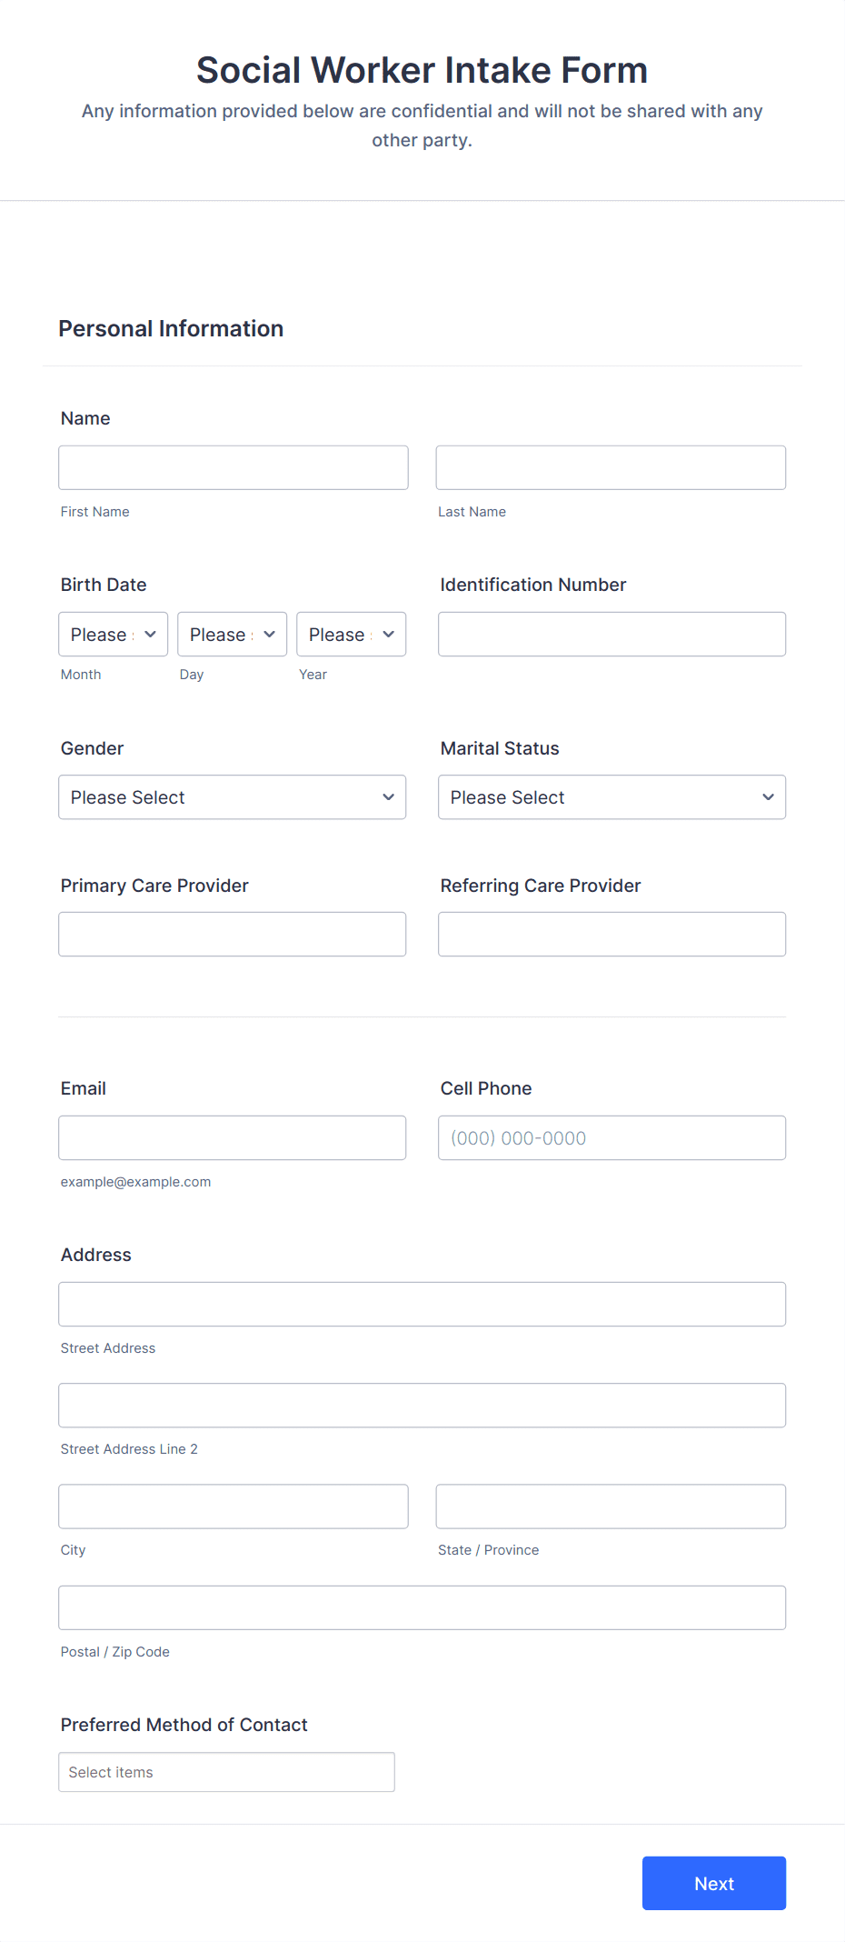
Task: Click the Referring Care Provider field
Action: (612, 934)
